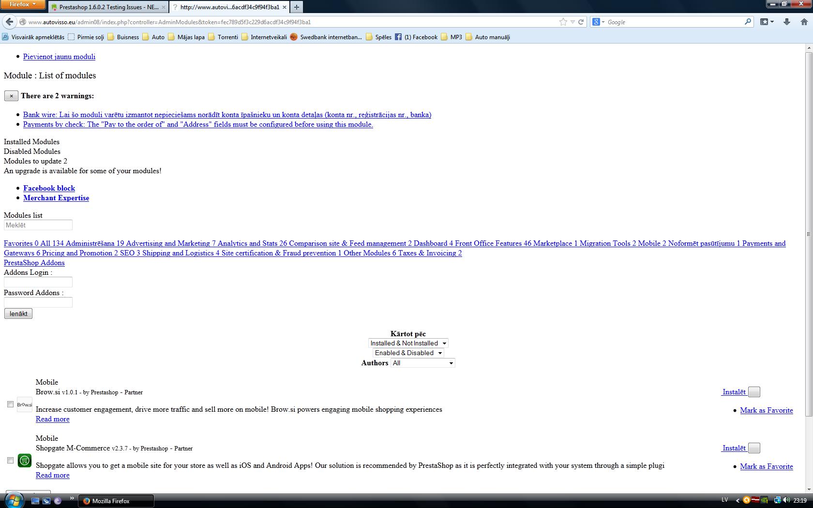Click the Shopgate M-Commerce module icon

click(x=25, y=461)
